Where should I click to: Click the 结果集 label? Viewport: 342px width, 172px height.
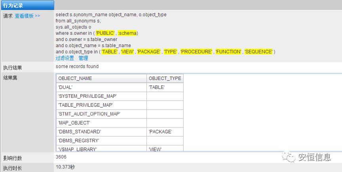(x=10, y=78)
